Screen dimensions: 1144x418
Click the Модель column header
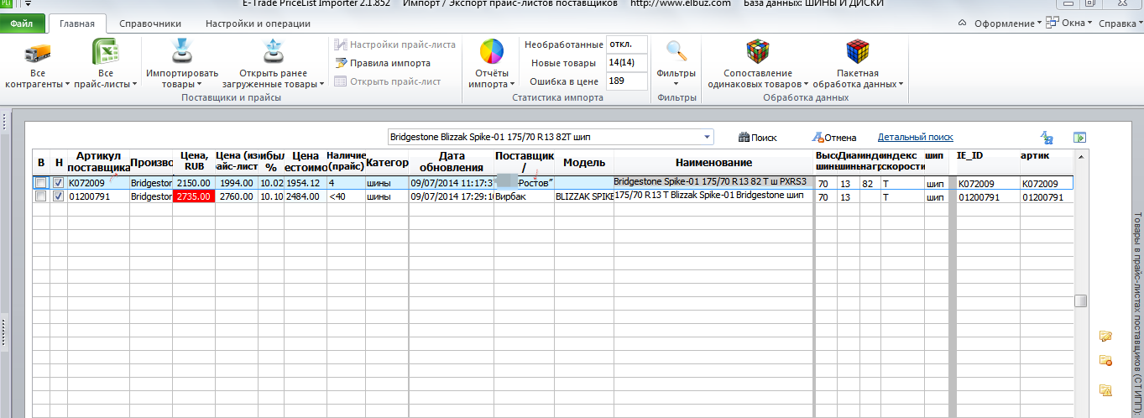click(x=584, y=162)
